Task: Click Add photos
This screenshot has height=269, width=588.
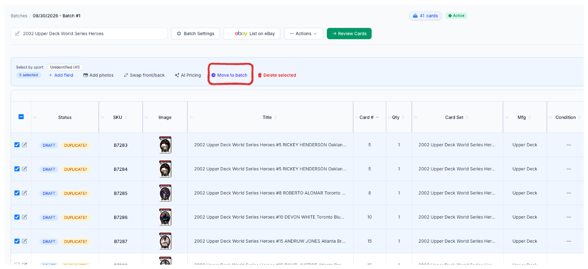Action: click(x=98, y=75)
